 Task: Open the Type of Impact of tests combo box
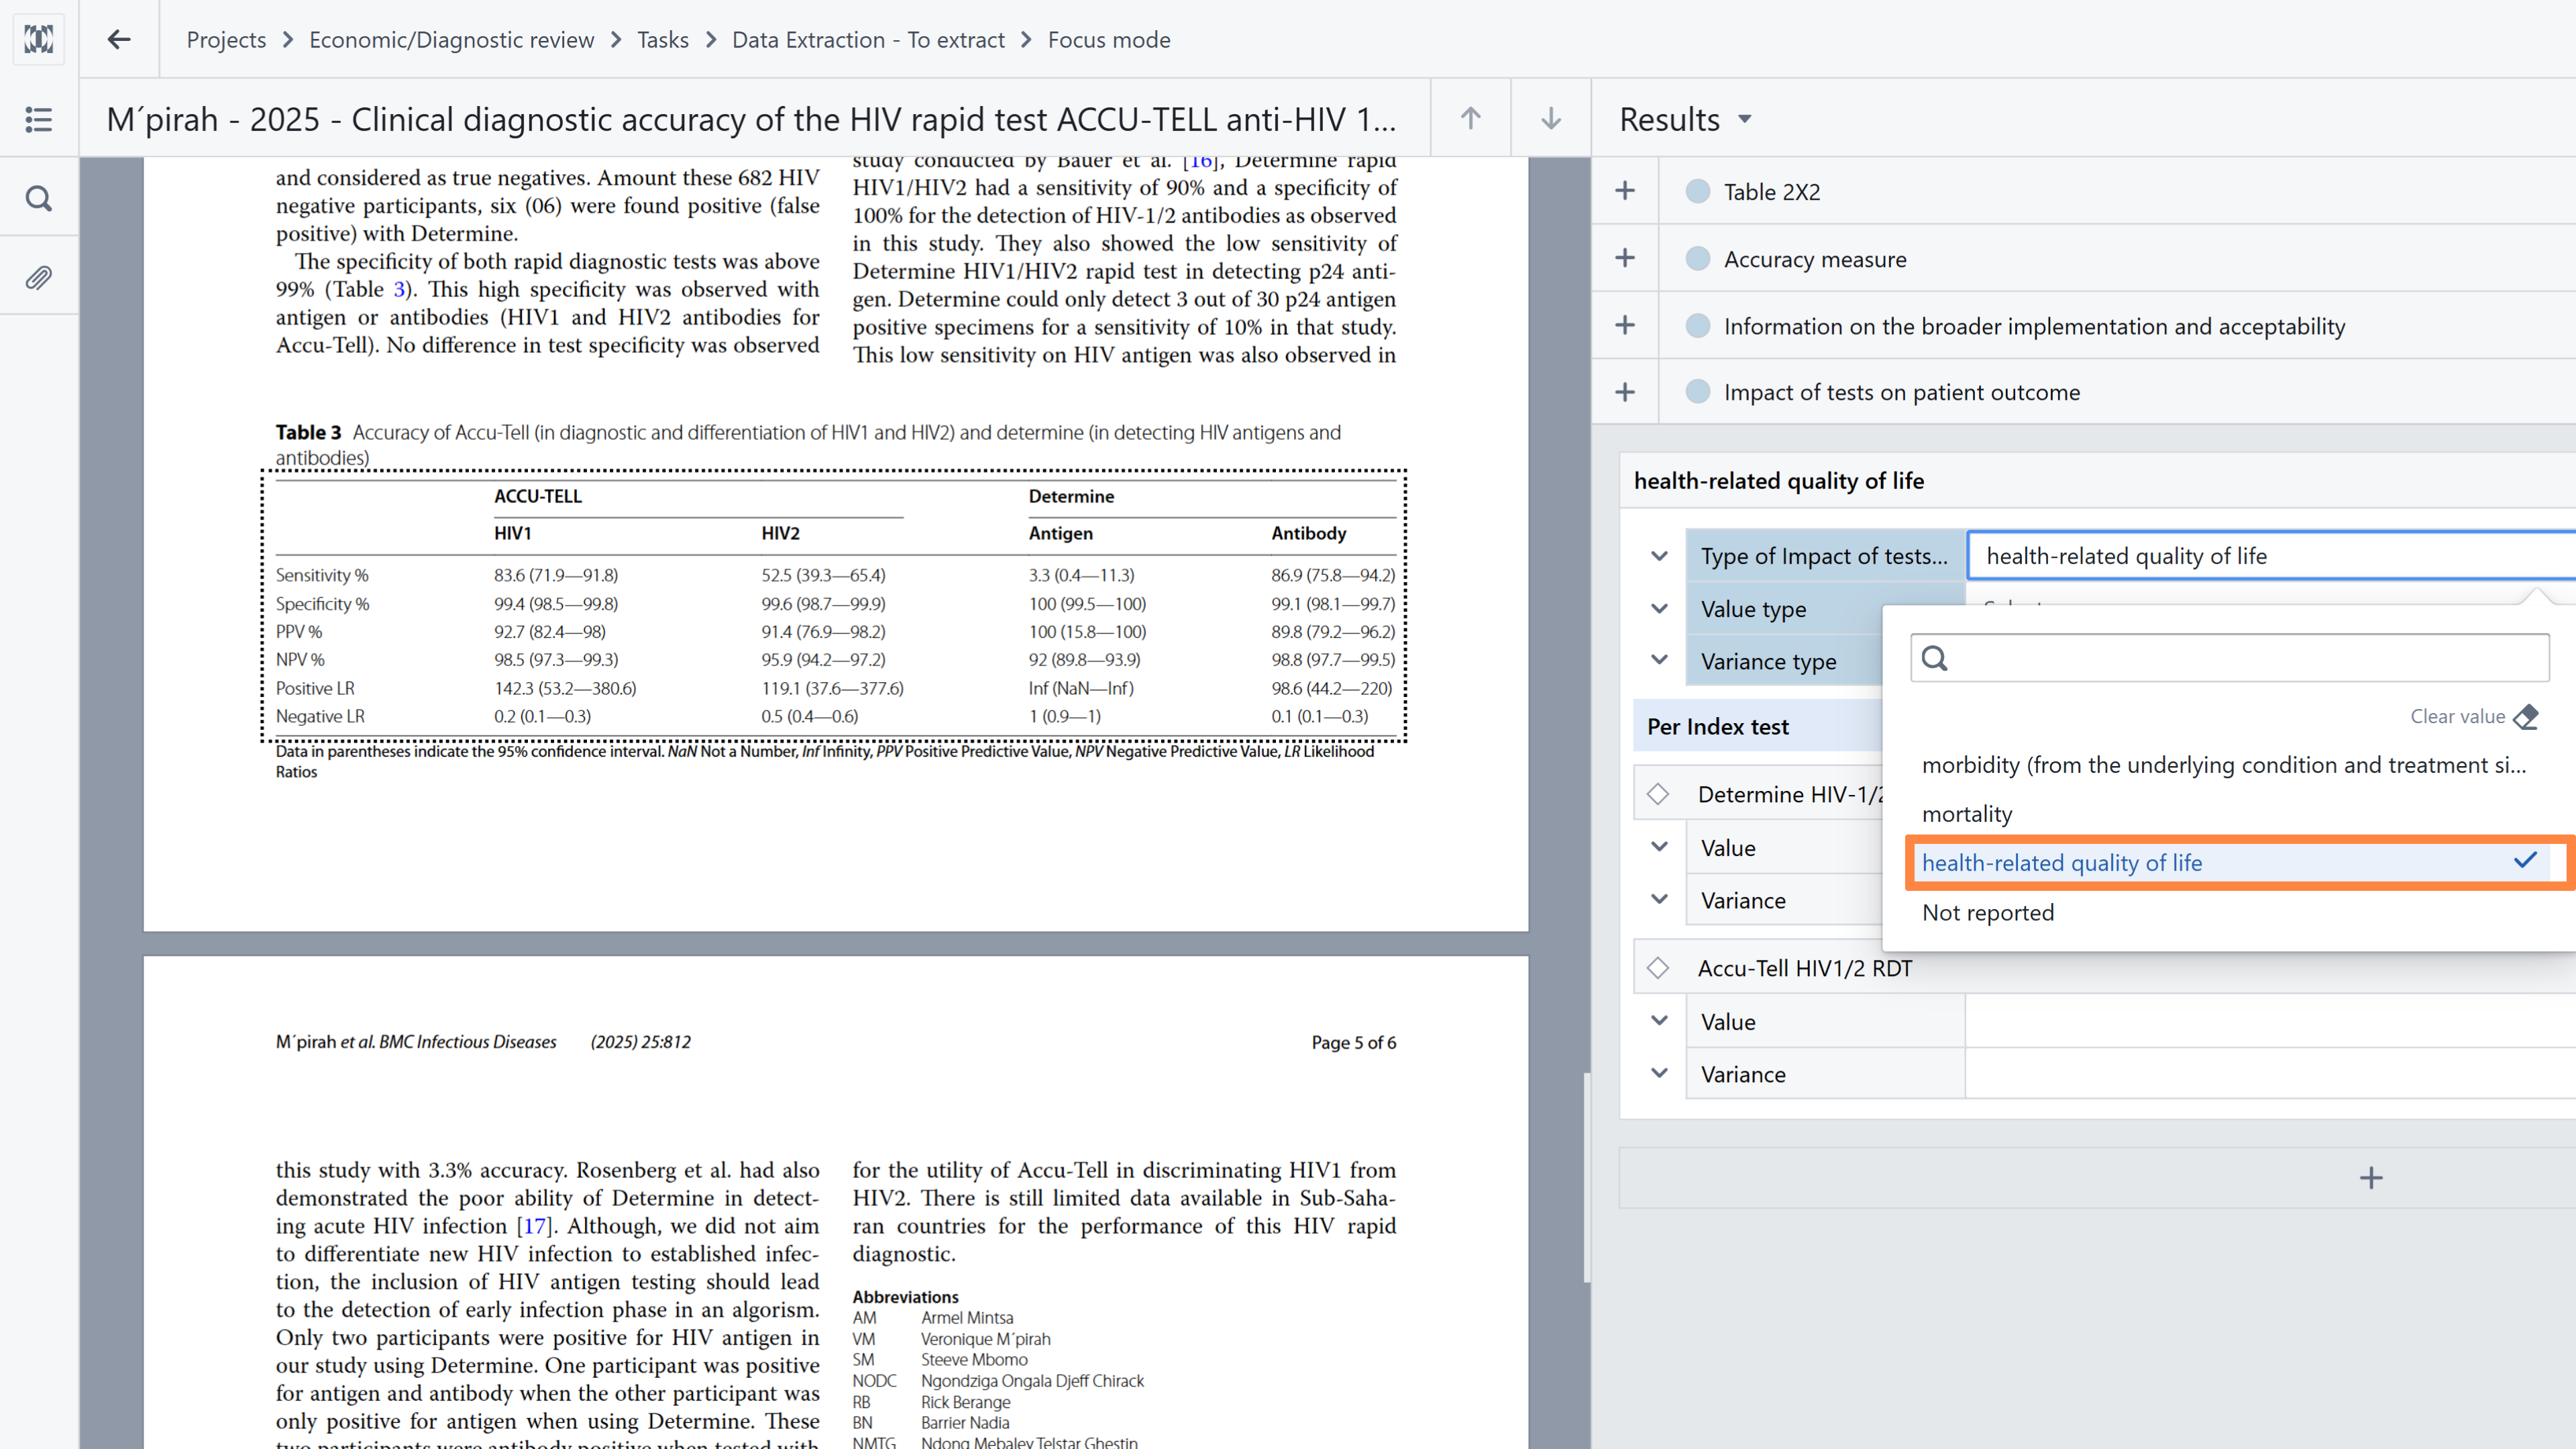click(x=2271, y=556)
